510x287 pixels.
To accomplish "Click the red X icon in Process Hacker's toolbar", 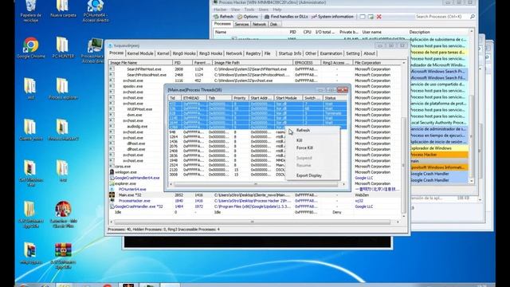I will pyautogui.click(x=379, y=17).
